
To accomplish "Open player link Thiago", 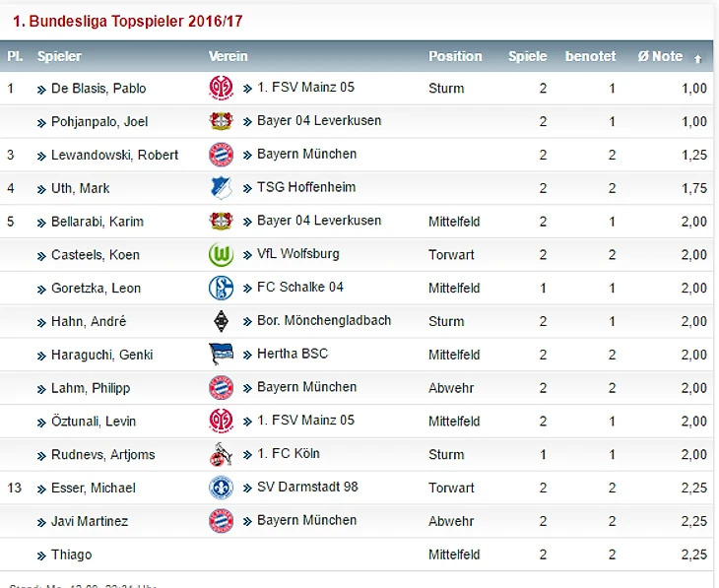I will (x=72, y=555).
